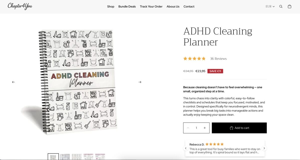Click the Add to cart button
Screen dimensions: 300x160
tap(239, 128)
